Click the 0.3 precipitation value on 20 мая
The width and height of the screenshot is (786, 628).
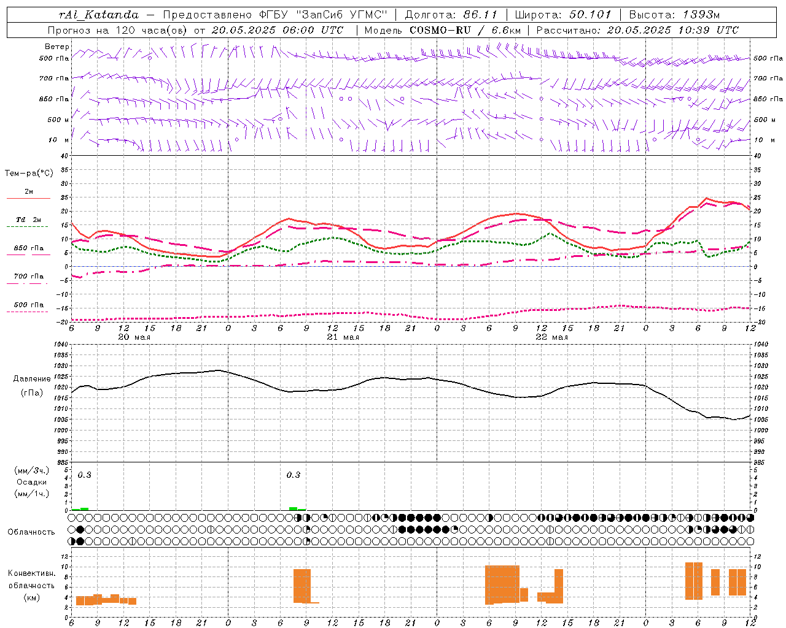pyautogui.click(x=84, y=475)
